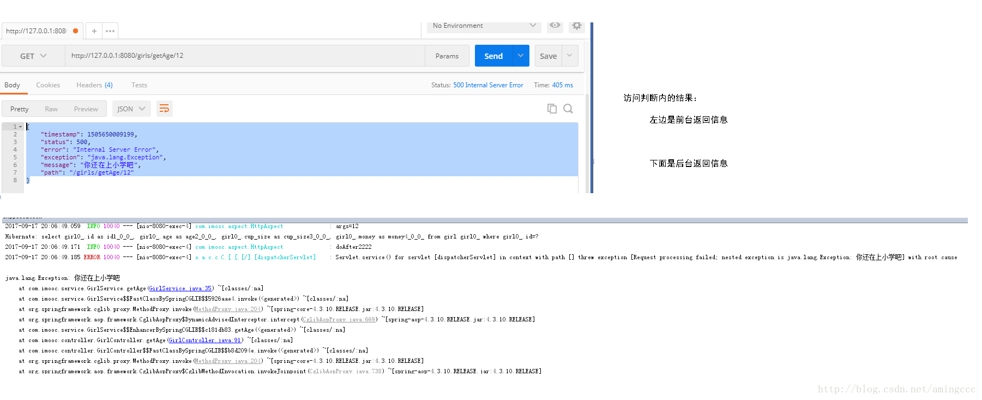982x400 pixels.
Task: Click the Params button
Action: 447,56
